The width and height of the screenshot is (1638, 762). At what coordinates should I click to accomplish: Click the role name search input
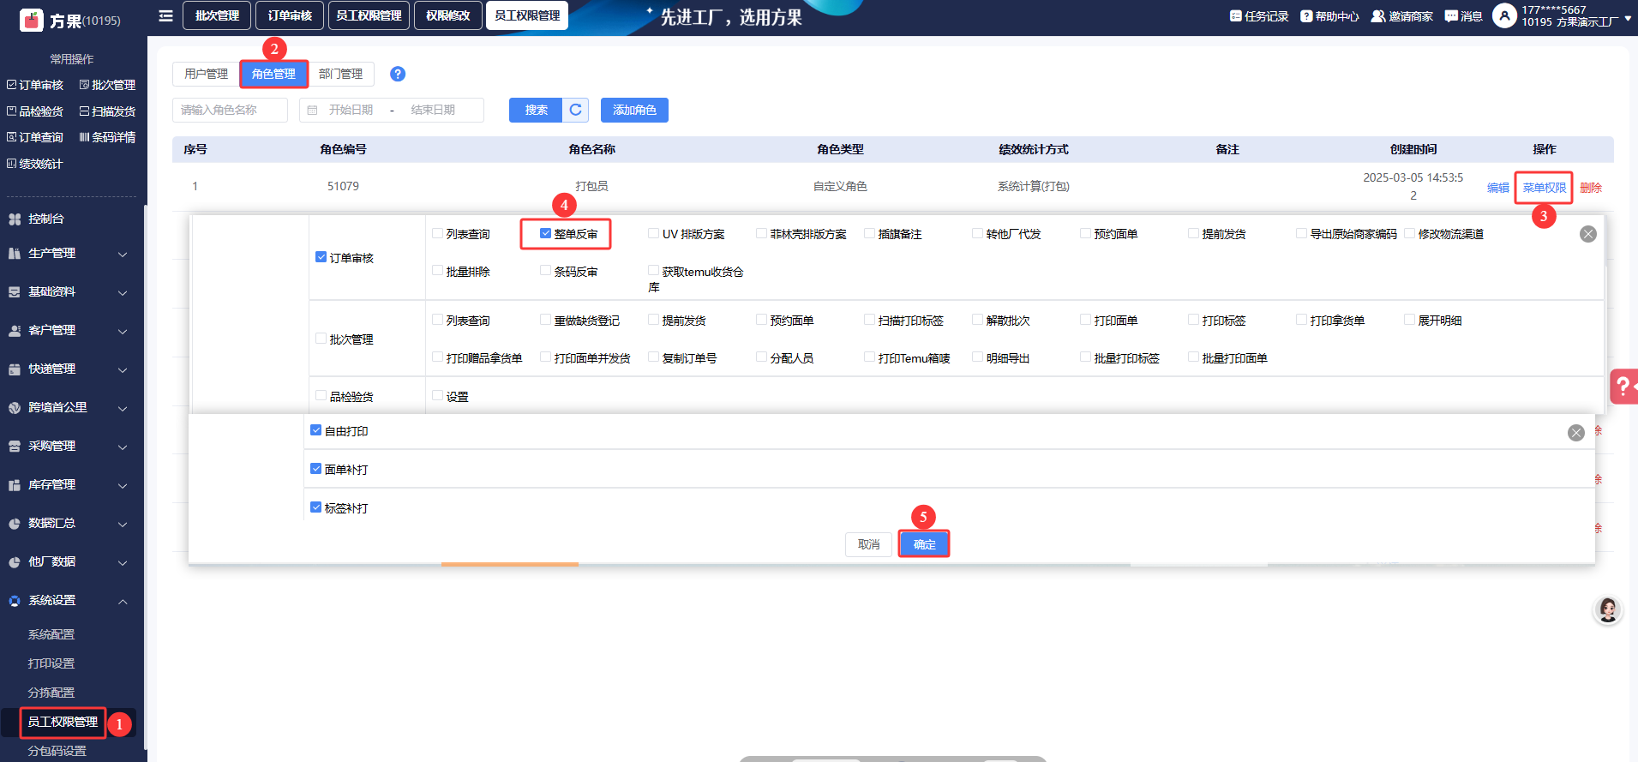(x=230, y=110)
